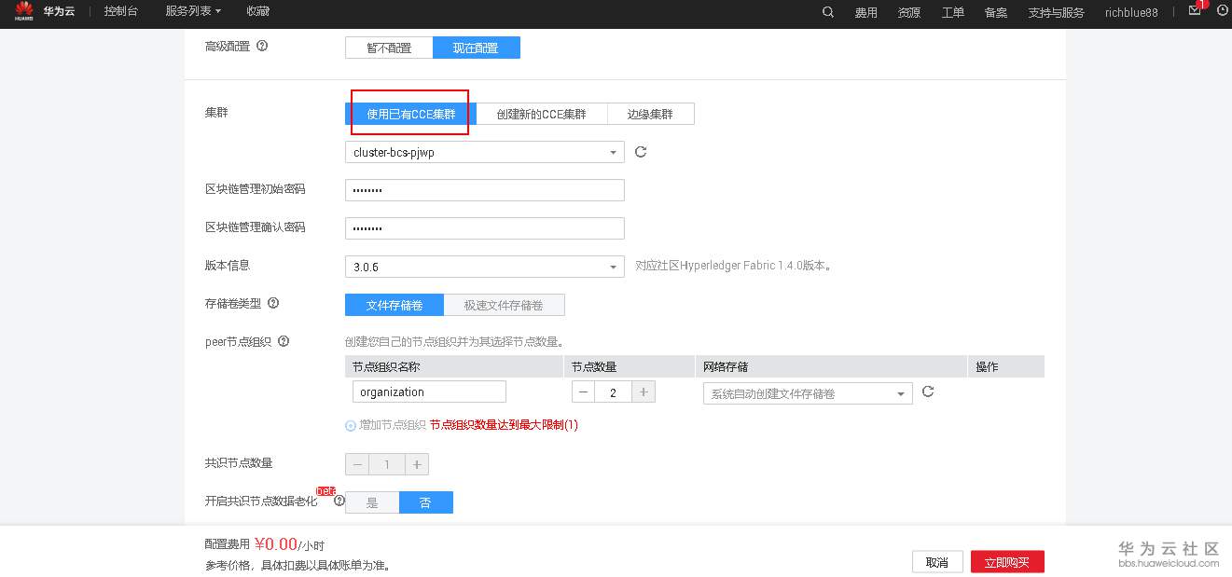The image size is (1232, 577).
Task: Select 暂不配置 for advanced config
Action: (389, 48)
